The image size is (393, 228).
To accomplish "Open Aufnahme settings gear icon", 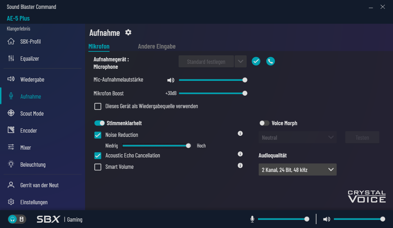I will point(128,32).
